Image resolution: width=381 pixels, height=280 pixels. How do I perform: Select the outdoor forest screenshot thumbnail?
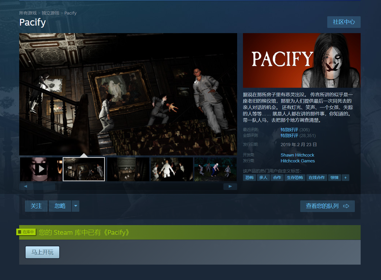215,169
